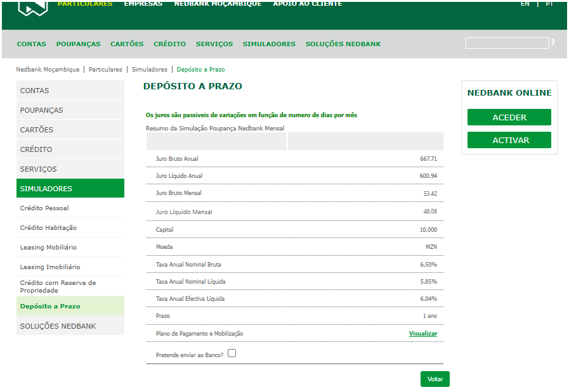Image resolution: width=569 pixels, height=392 pixels.
Task: Open Contas in the grey navigation bar
Action: pyautogui.click(x=32, y=44)
